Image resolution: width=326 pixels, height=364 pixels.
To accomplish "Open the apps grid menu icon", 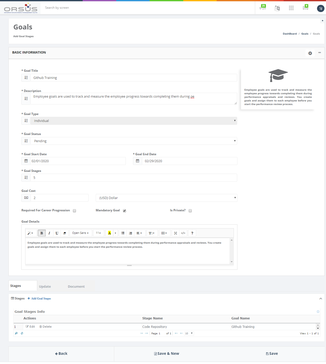I will click(291, 8).
